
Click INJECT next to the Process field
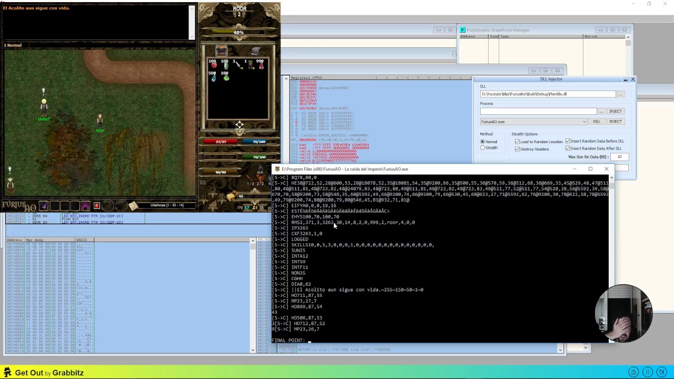[x=616, y=111]
